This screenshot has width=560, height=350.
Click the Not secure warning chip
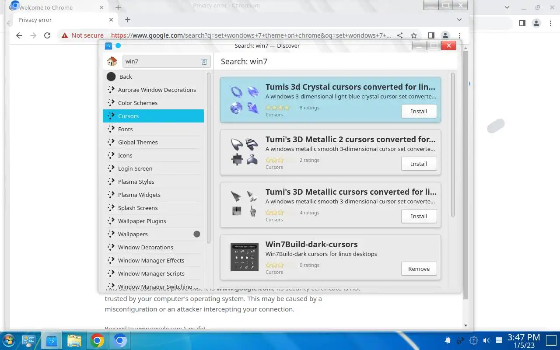pos(83,35)
